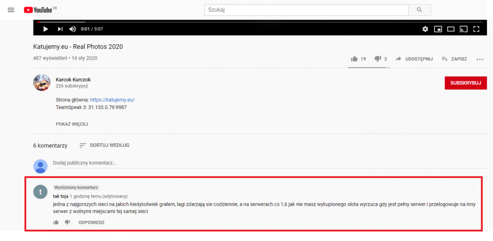Image resolution: width=493 pixels, height=241 pixels.
Task: Save video via ZAPISZ
Action: click(x=455, y=59)
